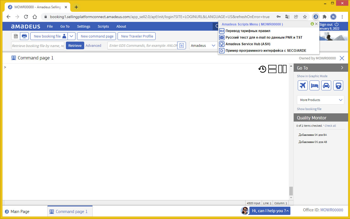Open the File menu
This screenshot has height=219, width=350.
50,26
